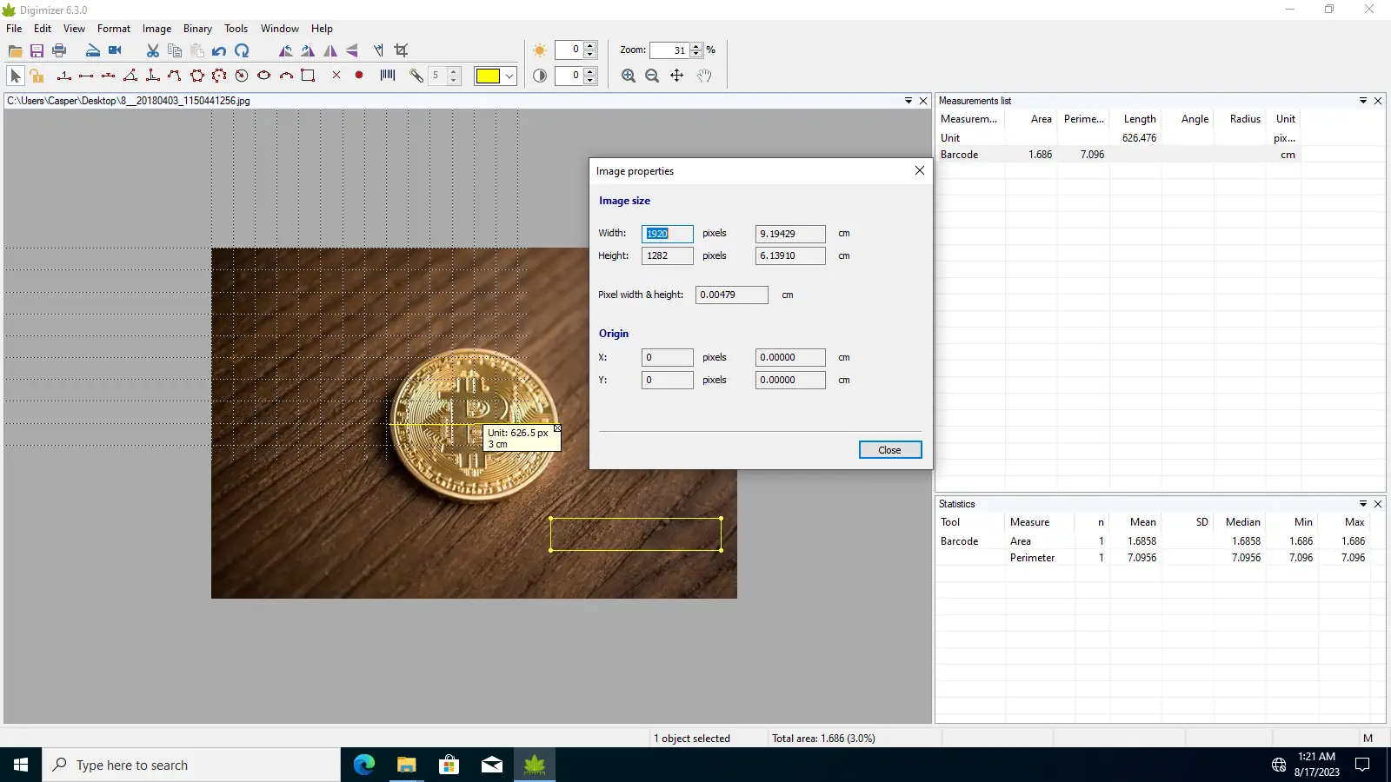
Task: Open the Binary menu
Action: 197,29
